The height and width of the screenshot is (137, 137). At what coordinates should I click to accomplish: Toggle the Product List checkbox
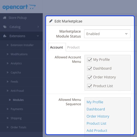(x=89, y=86)
